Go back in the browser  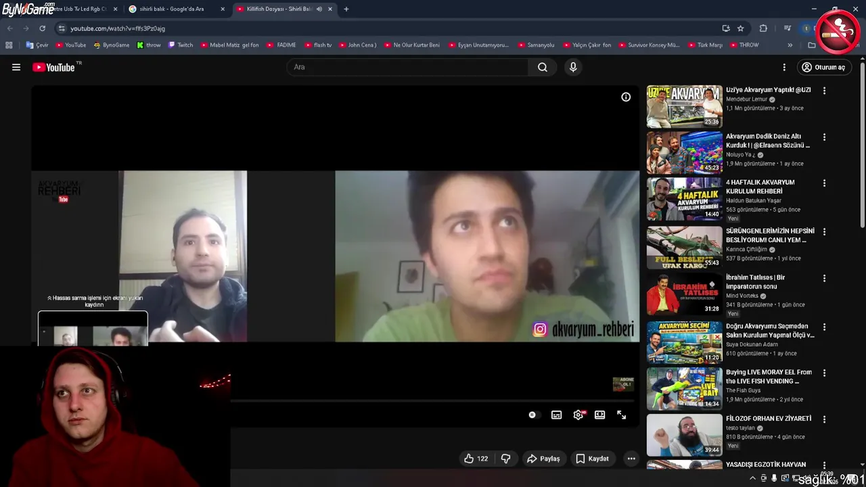9,28
